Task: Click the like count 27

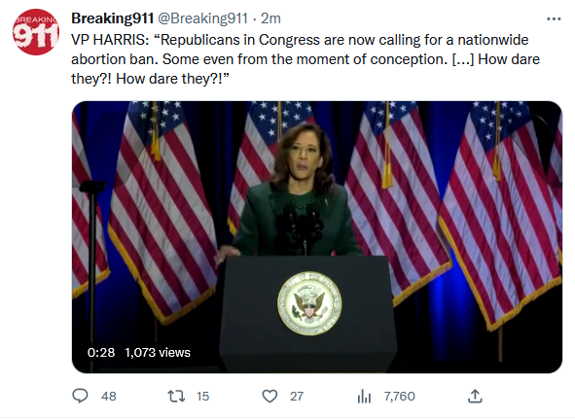Action: [297, 397]
